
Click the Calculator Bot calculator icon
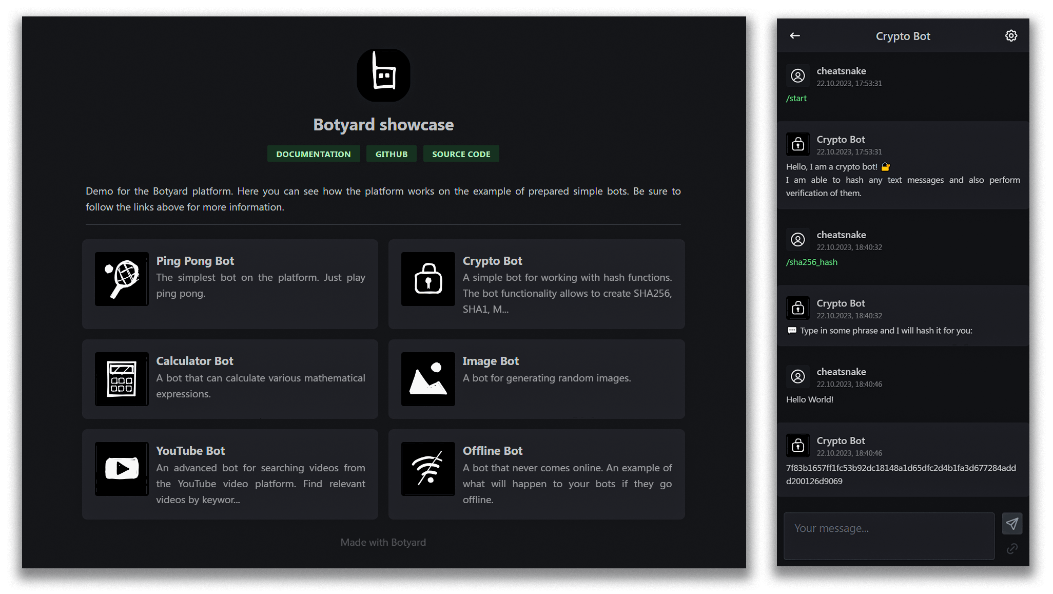(122, 379)
